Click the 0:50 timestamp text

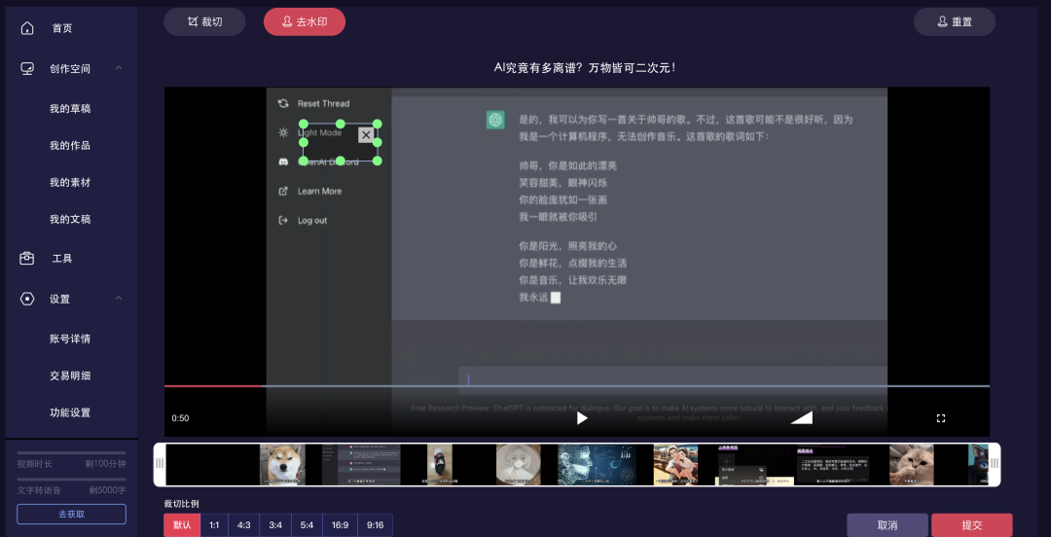coord(180,418)
